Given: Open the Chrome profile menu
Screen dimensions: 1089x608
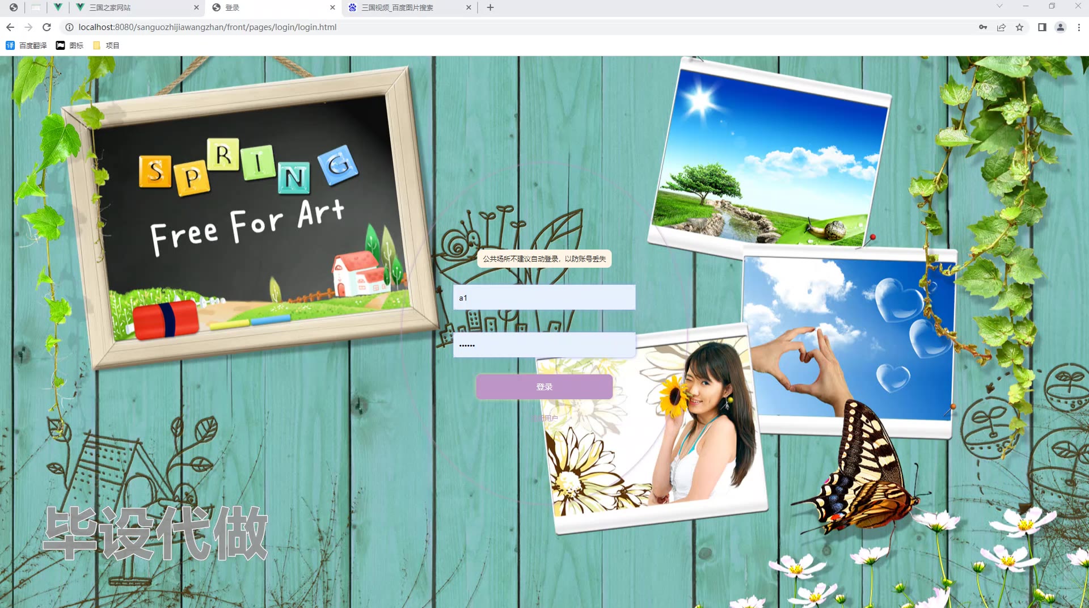Looking at the screenshot, I should [1060, 27].
